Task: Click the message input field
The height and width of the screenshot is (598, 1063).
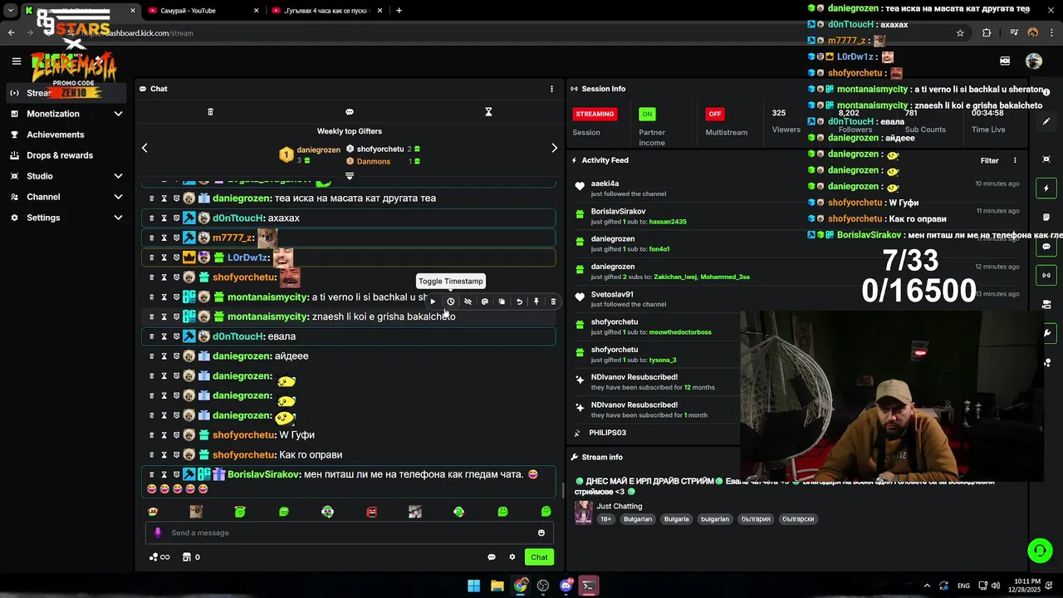Action: tap(349, 532)
